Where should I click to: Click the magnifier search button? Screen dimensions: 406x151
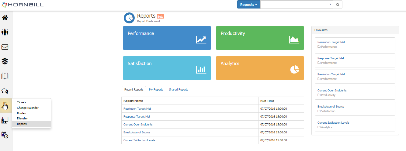(338, 5)
